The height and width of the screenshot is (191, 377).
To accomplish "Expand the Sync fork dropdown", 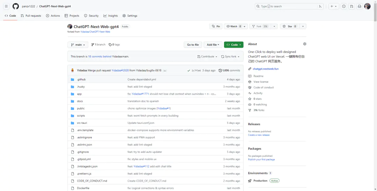I will click(230, 56).
